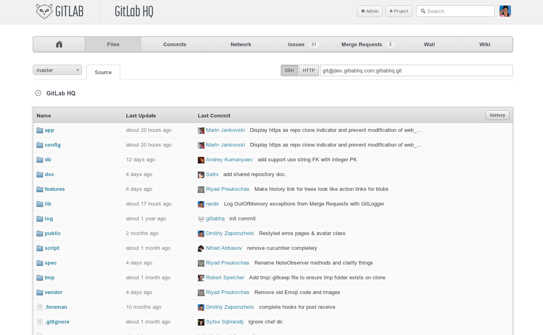The height and width of the screenshot is (335, 543).
Task: Open the app folder icon
Action: pyautogui.click(x=40, y=130)
